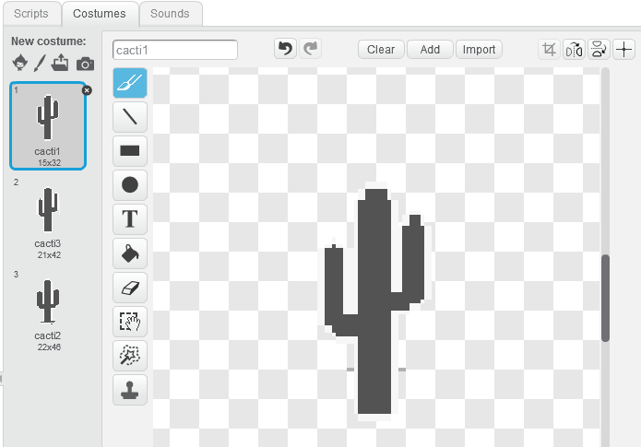Image resolution: width=641 pixels, height=447 pixels.
Task: Click the Crop icon
Action: 549,50
